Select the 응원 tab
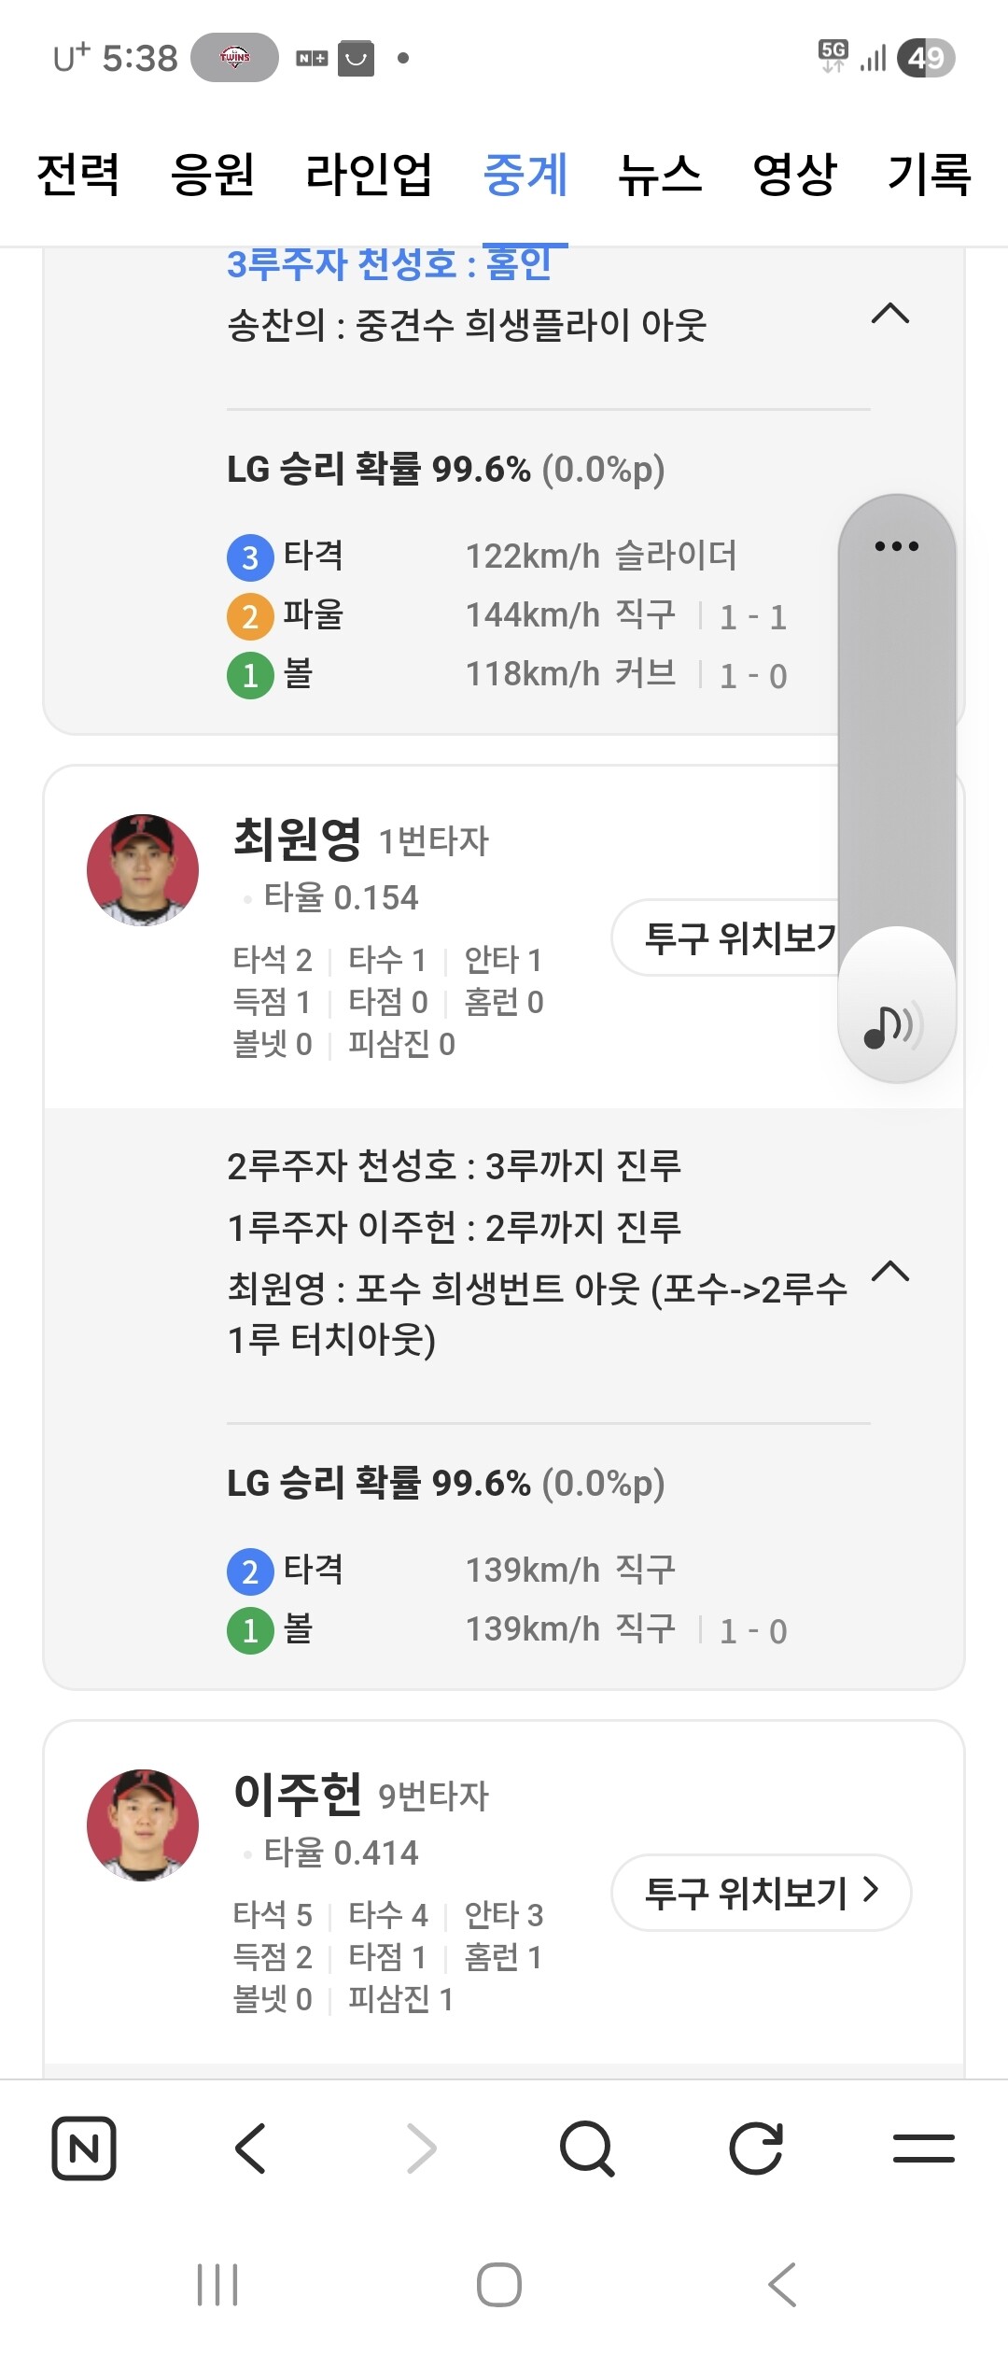 click(x=213, y=175)
